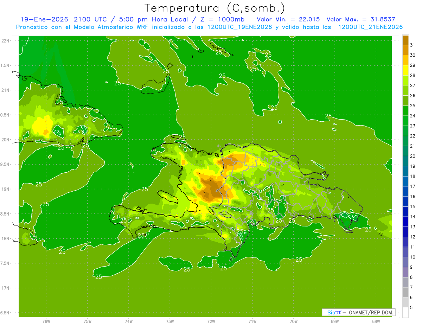The width and height of the screenshot is (422, 326).
Task: Click the purple legend swatch between 8 and 9
Action: tap(405, 272)
